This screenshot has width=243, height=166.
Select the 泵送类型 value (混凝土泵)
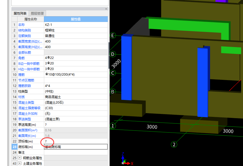click(x=76, y=119)
